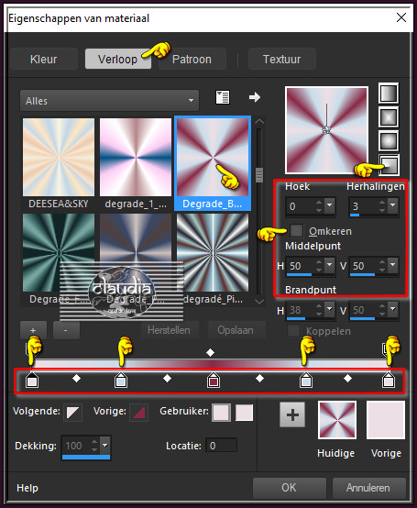Click the Herhalingen spinner arrows
417x508 pixels.
pyautogui.click(x=382, y=206)
